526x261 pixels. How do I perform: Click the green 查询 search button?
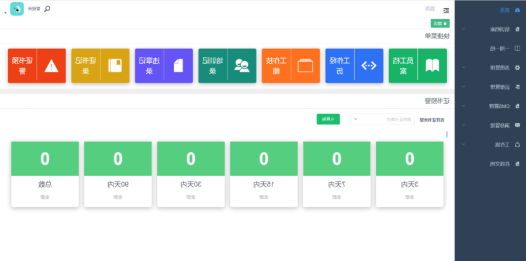pyautogui.click(x=328, y=119)
